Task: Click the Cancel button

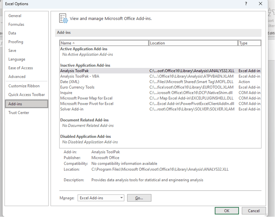Action: 253,211
